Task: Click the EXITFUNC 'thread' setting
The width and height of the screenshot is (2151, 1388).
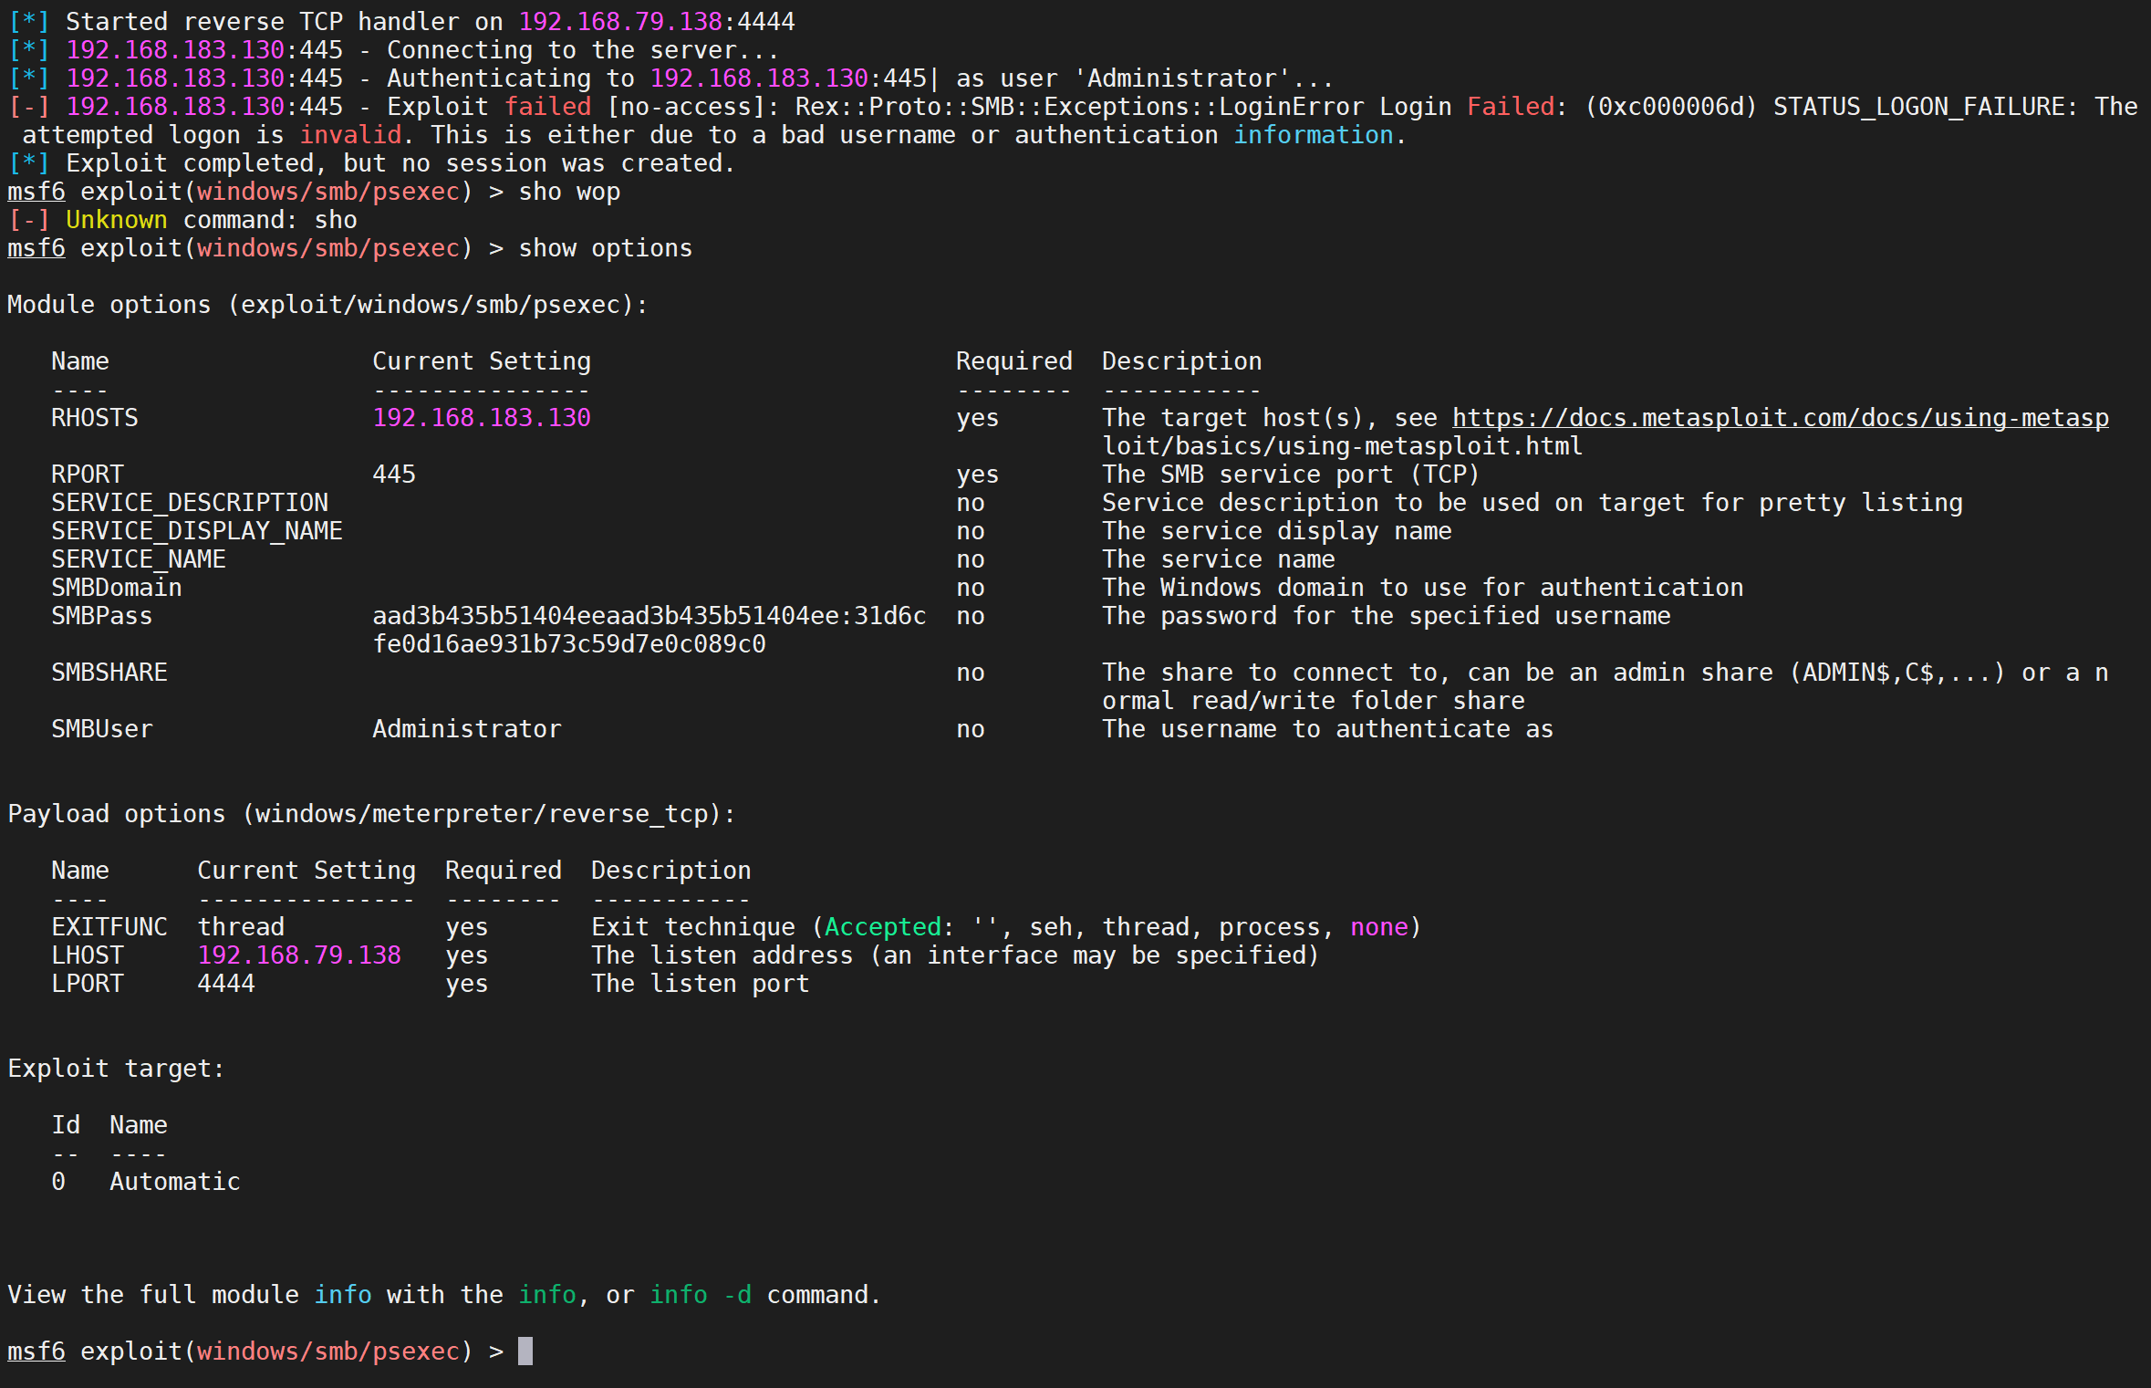Action: (241, 927)
